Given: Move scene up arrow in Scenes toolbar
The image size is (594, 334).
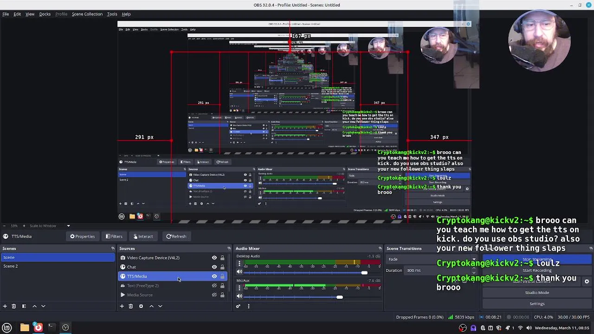Looking at the screenshot, I should pos(34,306).
